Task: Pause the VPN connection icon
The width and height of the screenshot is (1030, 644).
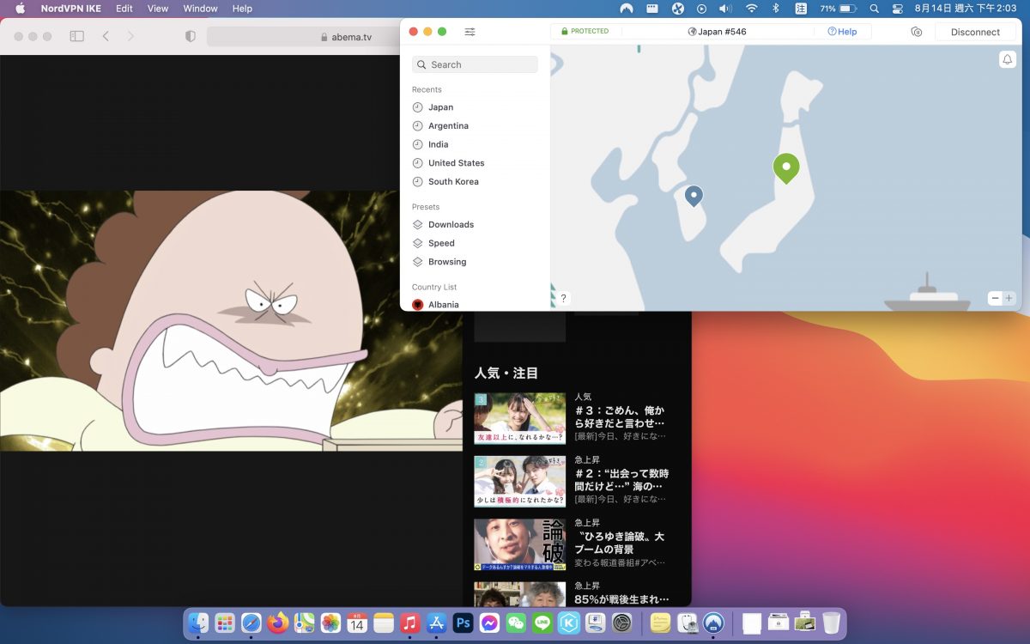Action: click(x=916, y=32)
